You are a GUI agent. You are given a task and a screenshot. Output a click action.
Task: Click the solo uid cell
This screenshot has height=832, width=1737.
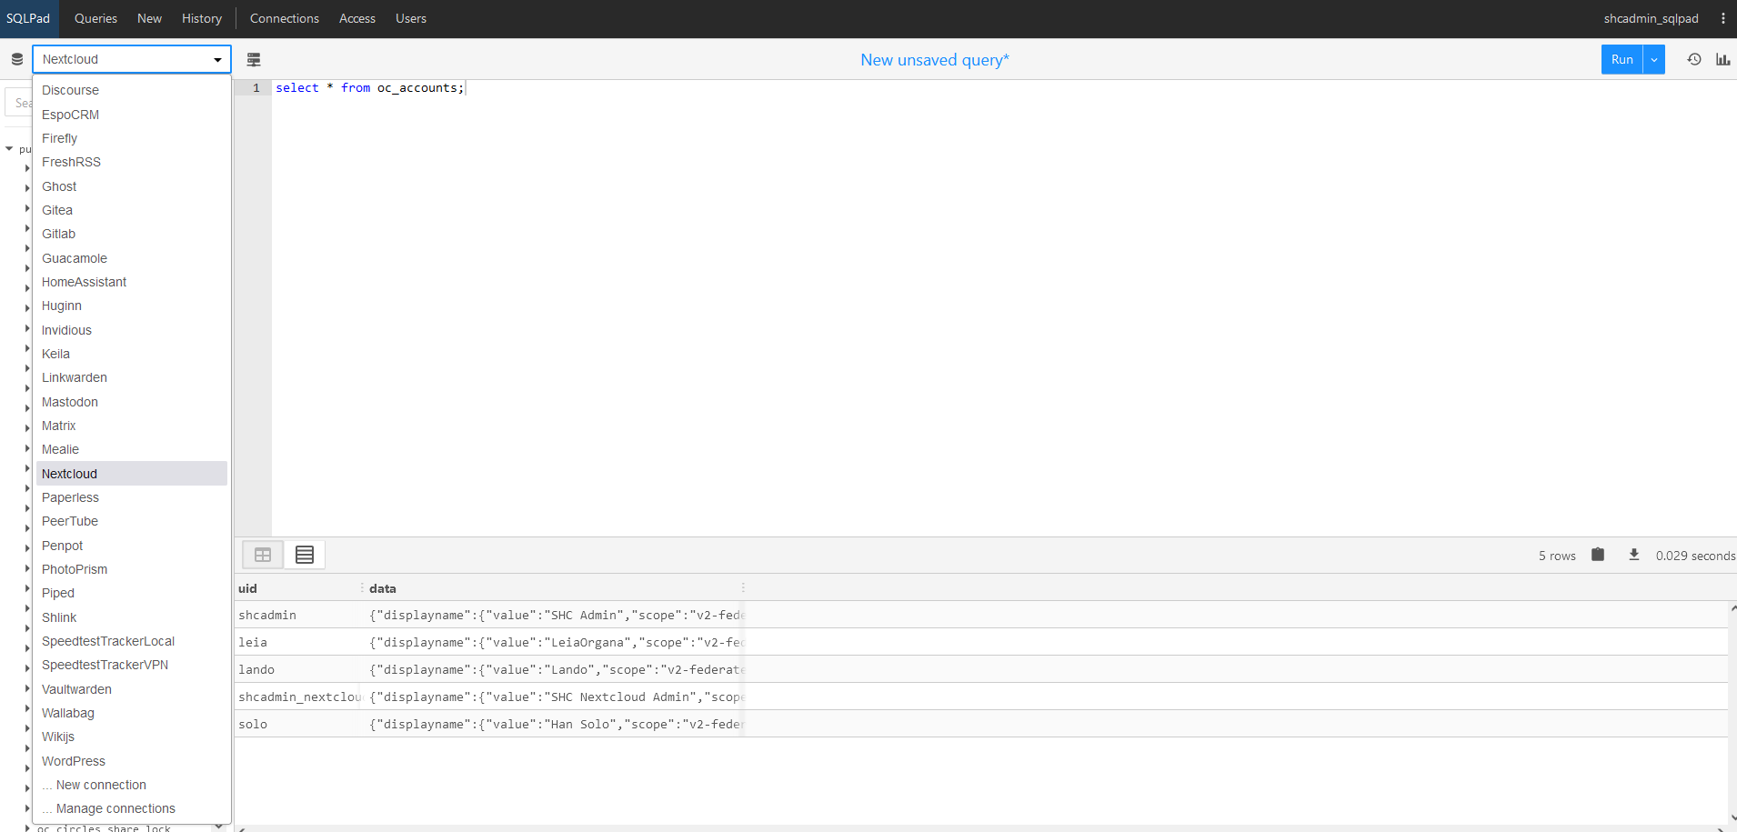[x=298, y=724]
